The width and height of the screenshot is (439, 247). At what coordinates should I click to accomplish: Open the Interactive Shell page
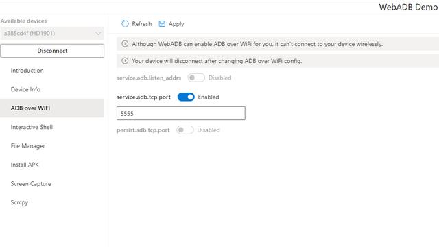52,127
